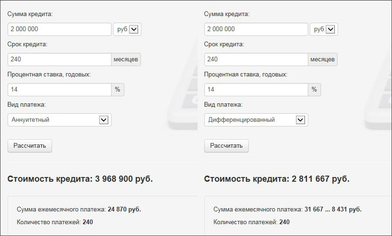Click the right calculator's 'Сумма кредита' input
Image resolution: width=392 pixels, height=236 pixels.
click(x=256, y=29)
